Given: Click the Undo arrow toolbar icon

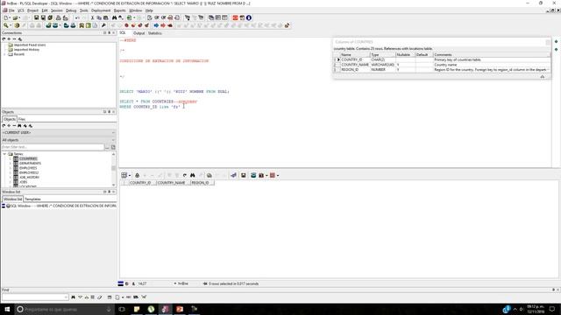Looking at the screenshot, I should pos(78,17).
